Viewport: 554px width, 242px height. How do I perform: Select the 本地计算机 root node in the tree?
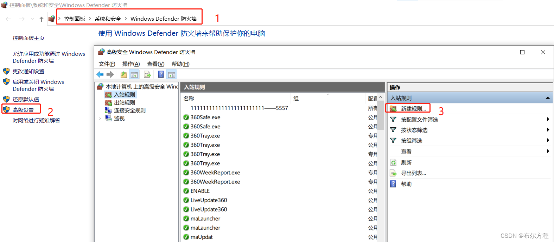[x=142, y=87]
